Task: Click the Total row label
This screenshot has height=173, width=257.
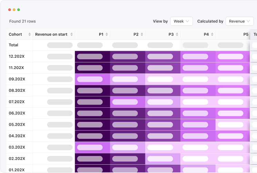Action: pos(14,45)
